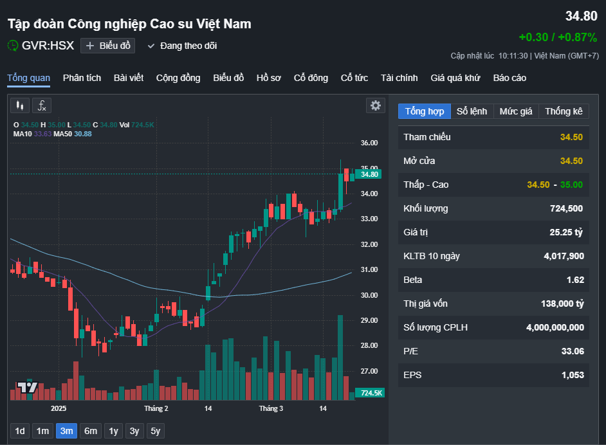The image size is (606, 445).
Task: Open the Báo cáo tab
Action: click(510, 78)
